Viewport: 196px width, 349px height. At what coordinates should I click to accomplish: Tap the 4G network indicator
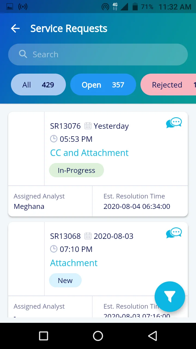coord(115,7)
